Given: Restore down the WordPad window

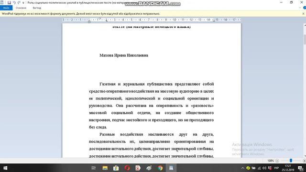Looking at the screenshot, I should (291, 2).
